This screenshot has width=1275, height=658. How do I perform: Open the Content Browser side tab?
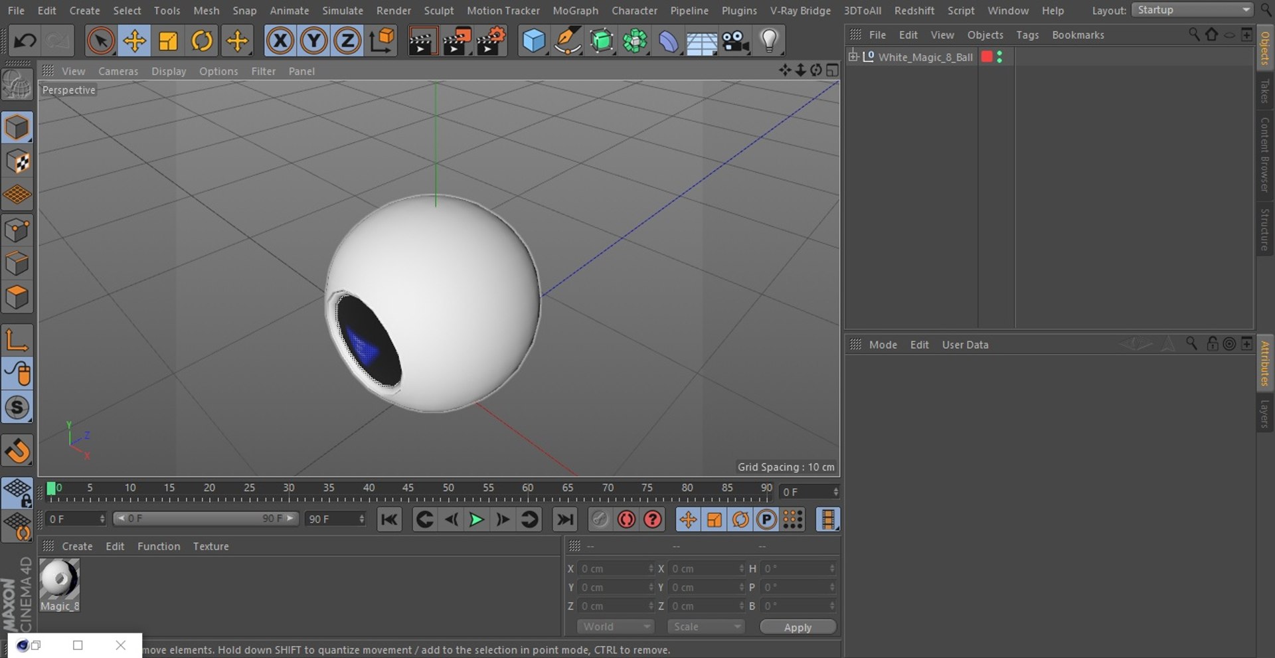coord(1265,155)
